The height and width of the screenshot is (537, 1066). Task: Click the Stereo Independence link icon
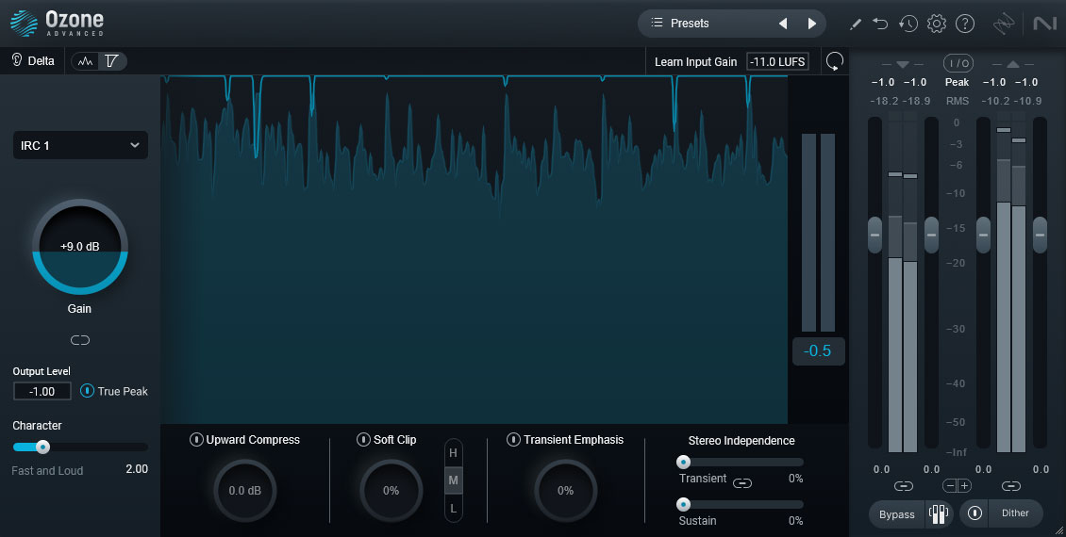[x=742, y=482]
